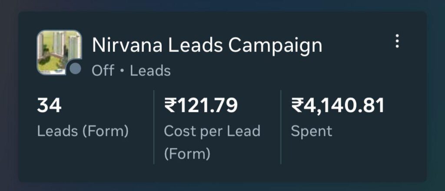Click the "Leads (Form)" metric label

point(83,131)
